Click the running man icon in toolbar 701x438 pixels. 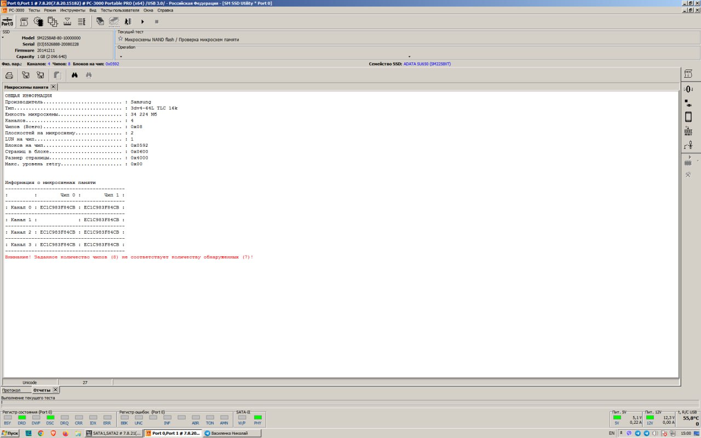click(128, 21)
